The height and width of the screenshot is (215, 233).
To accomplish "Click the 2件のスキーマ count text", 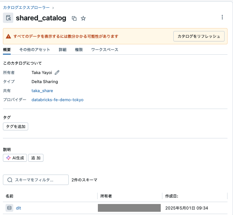I will [84, 180].
